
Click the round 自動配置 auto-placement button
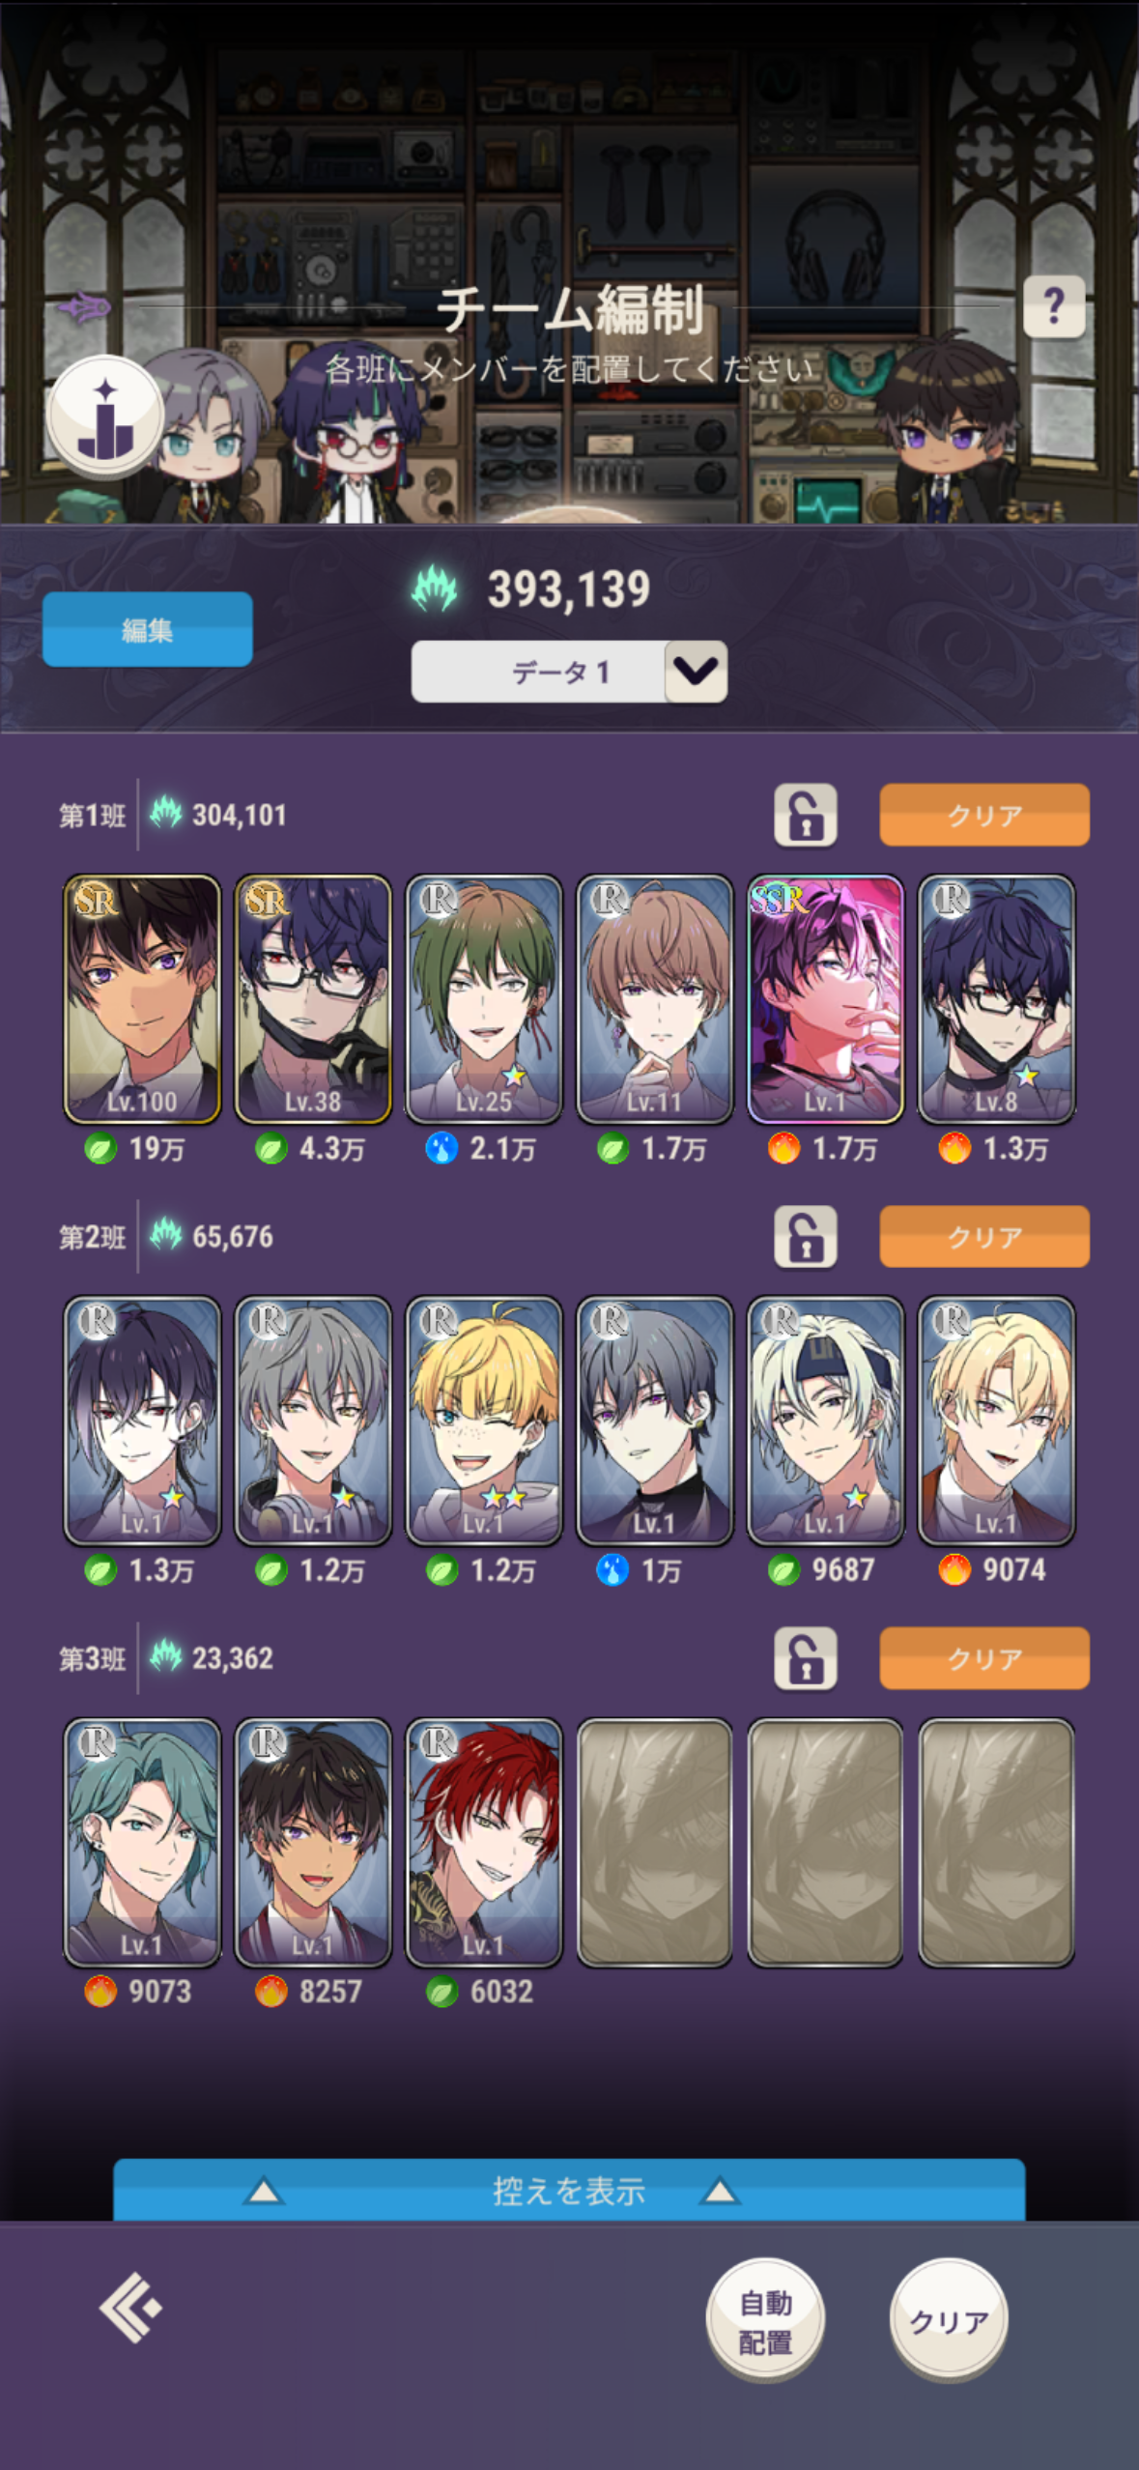point(766,2320)
